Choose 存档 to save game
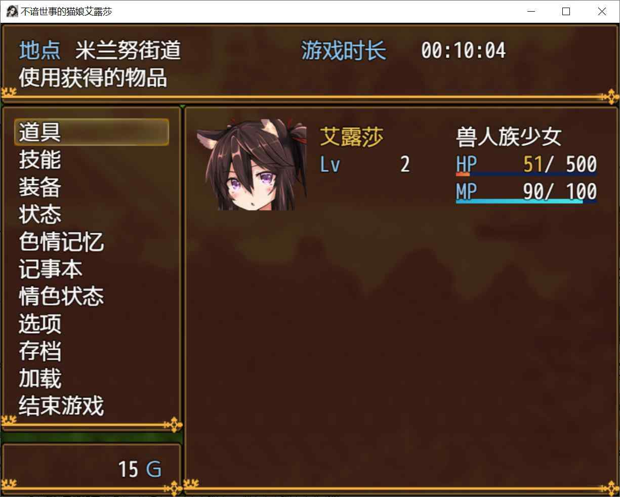Viewport: 620px width, 497px height. 40,351
